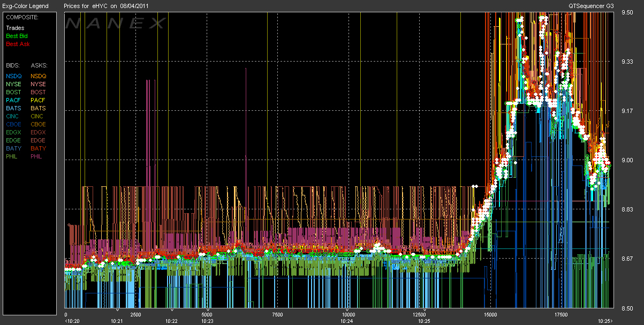Click the 9.17 price axis label
The height and width of the screenshot is (325, 644).
click(x=627, y=111)
